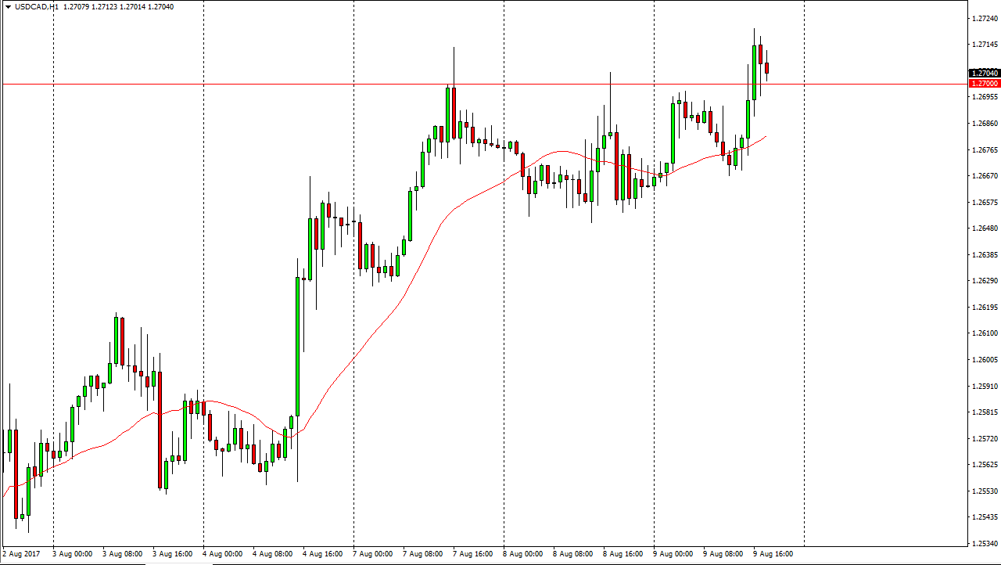1001x565 pixels.
Task: Click the small triangle before USDCAD,H1
Action: (x=7, y=7)
